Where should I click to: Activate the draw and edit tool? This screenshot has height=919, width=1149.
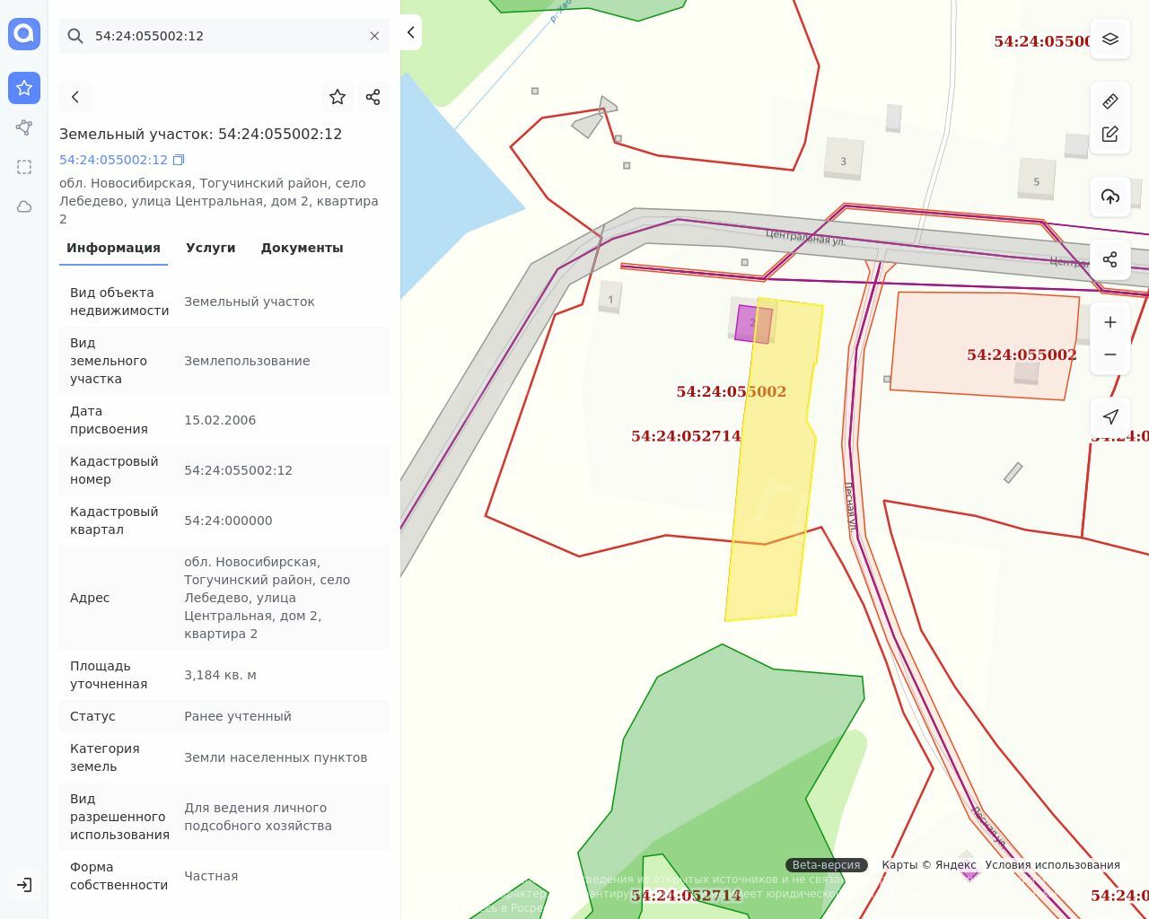point(1110,134)
